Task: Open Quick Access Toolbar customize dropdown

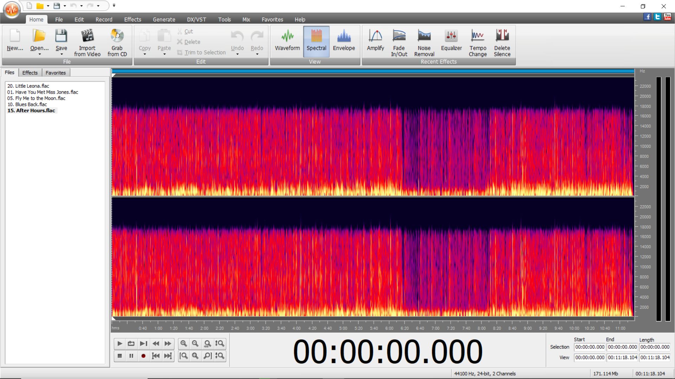Action: (114, 6)
